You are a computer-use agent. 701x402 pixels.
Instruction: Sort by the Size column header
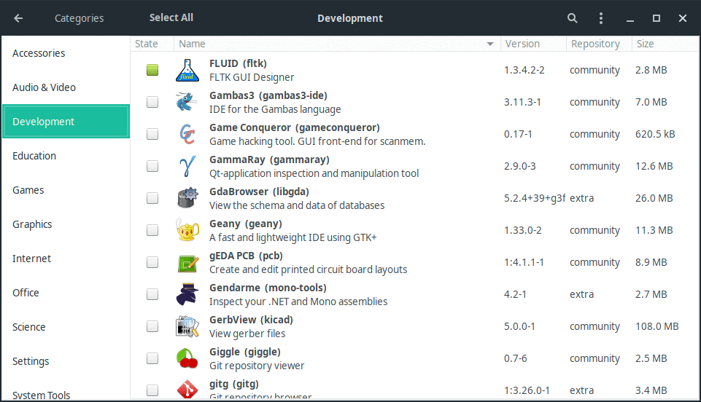665,44
